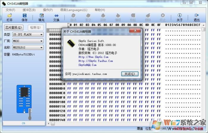Click the 关闭(C) button in About dialog

click(130, 74)
